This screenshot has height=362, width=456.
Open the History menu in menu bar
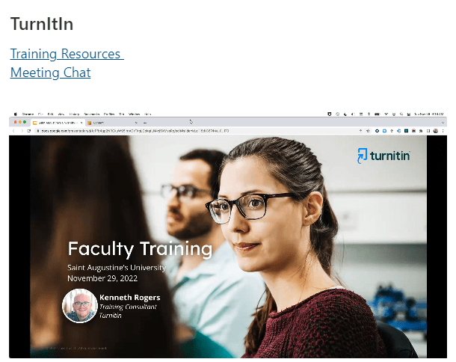coord(74,114)
